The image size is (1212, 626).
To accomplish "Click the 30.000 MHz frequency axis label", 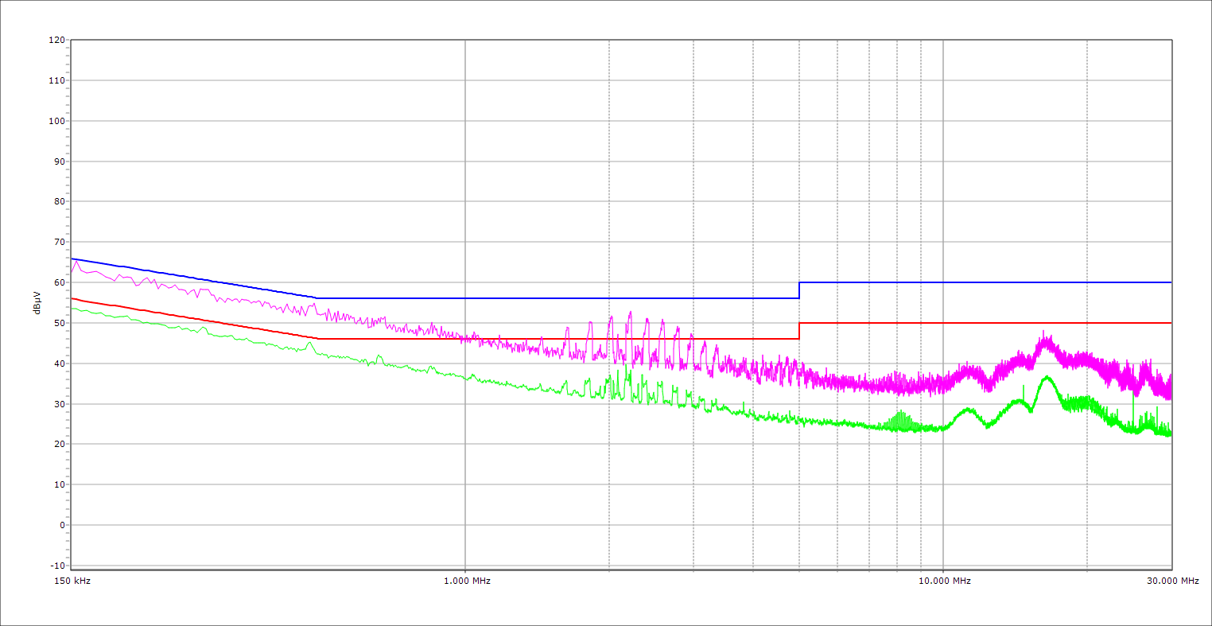I will (x=1174, y=581).
